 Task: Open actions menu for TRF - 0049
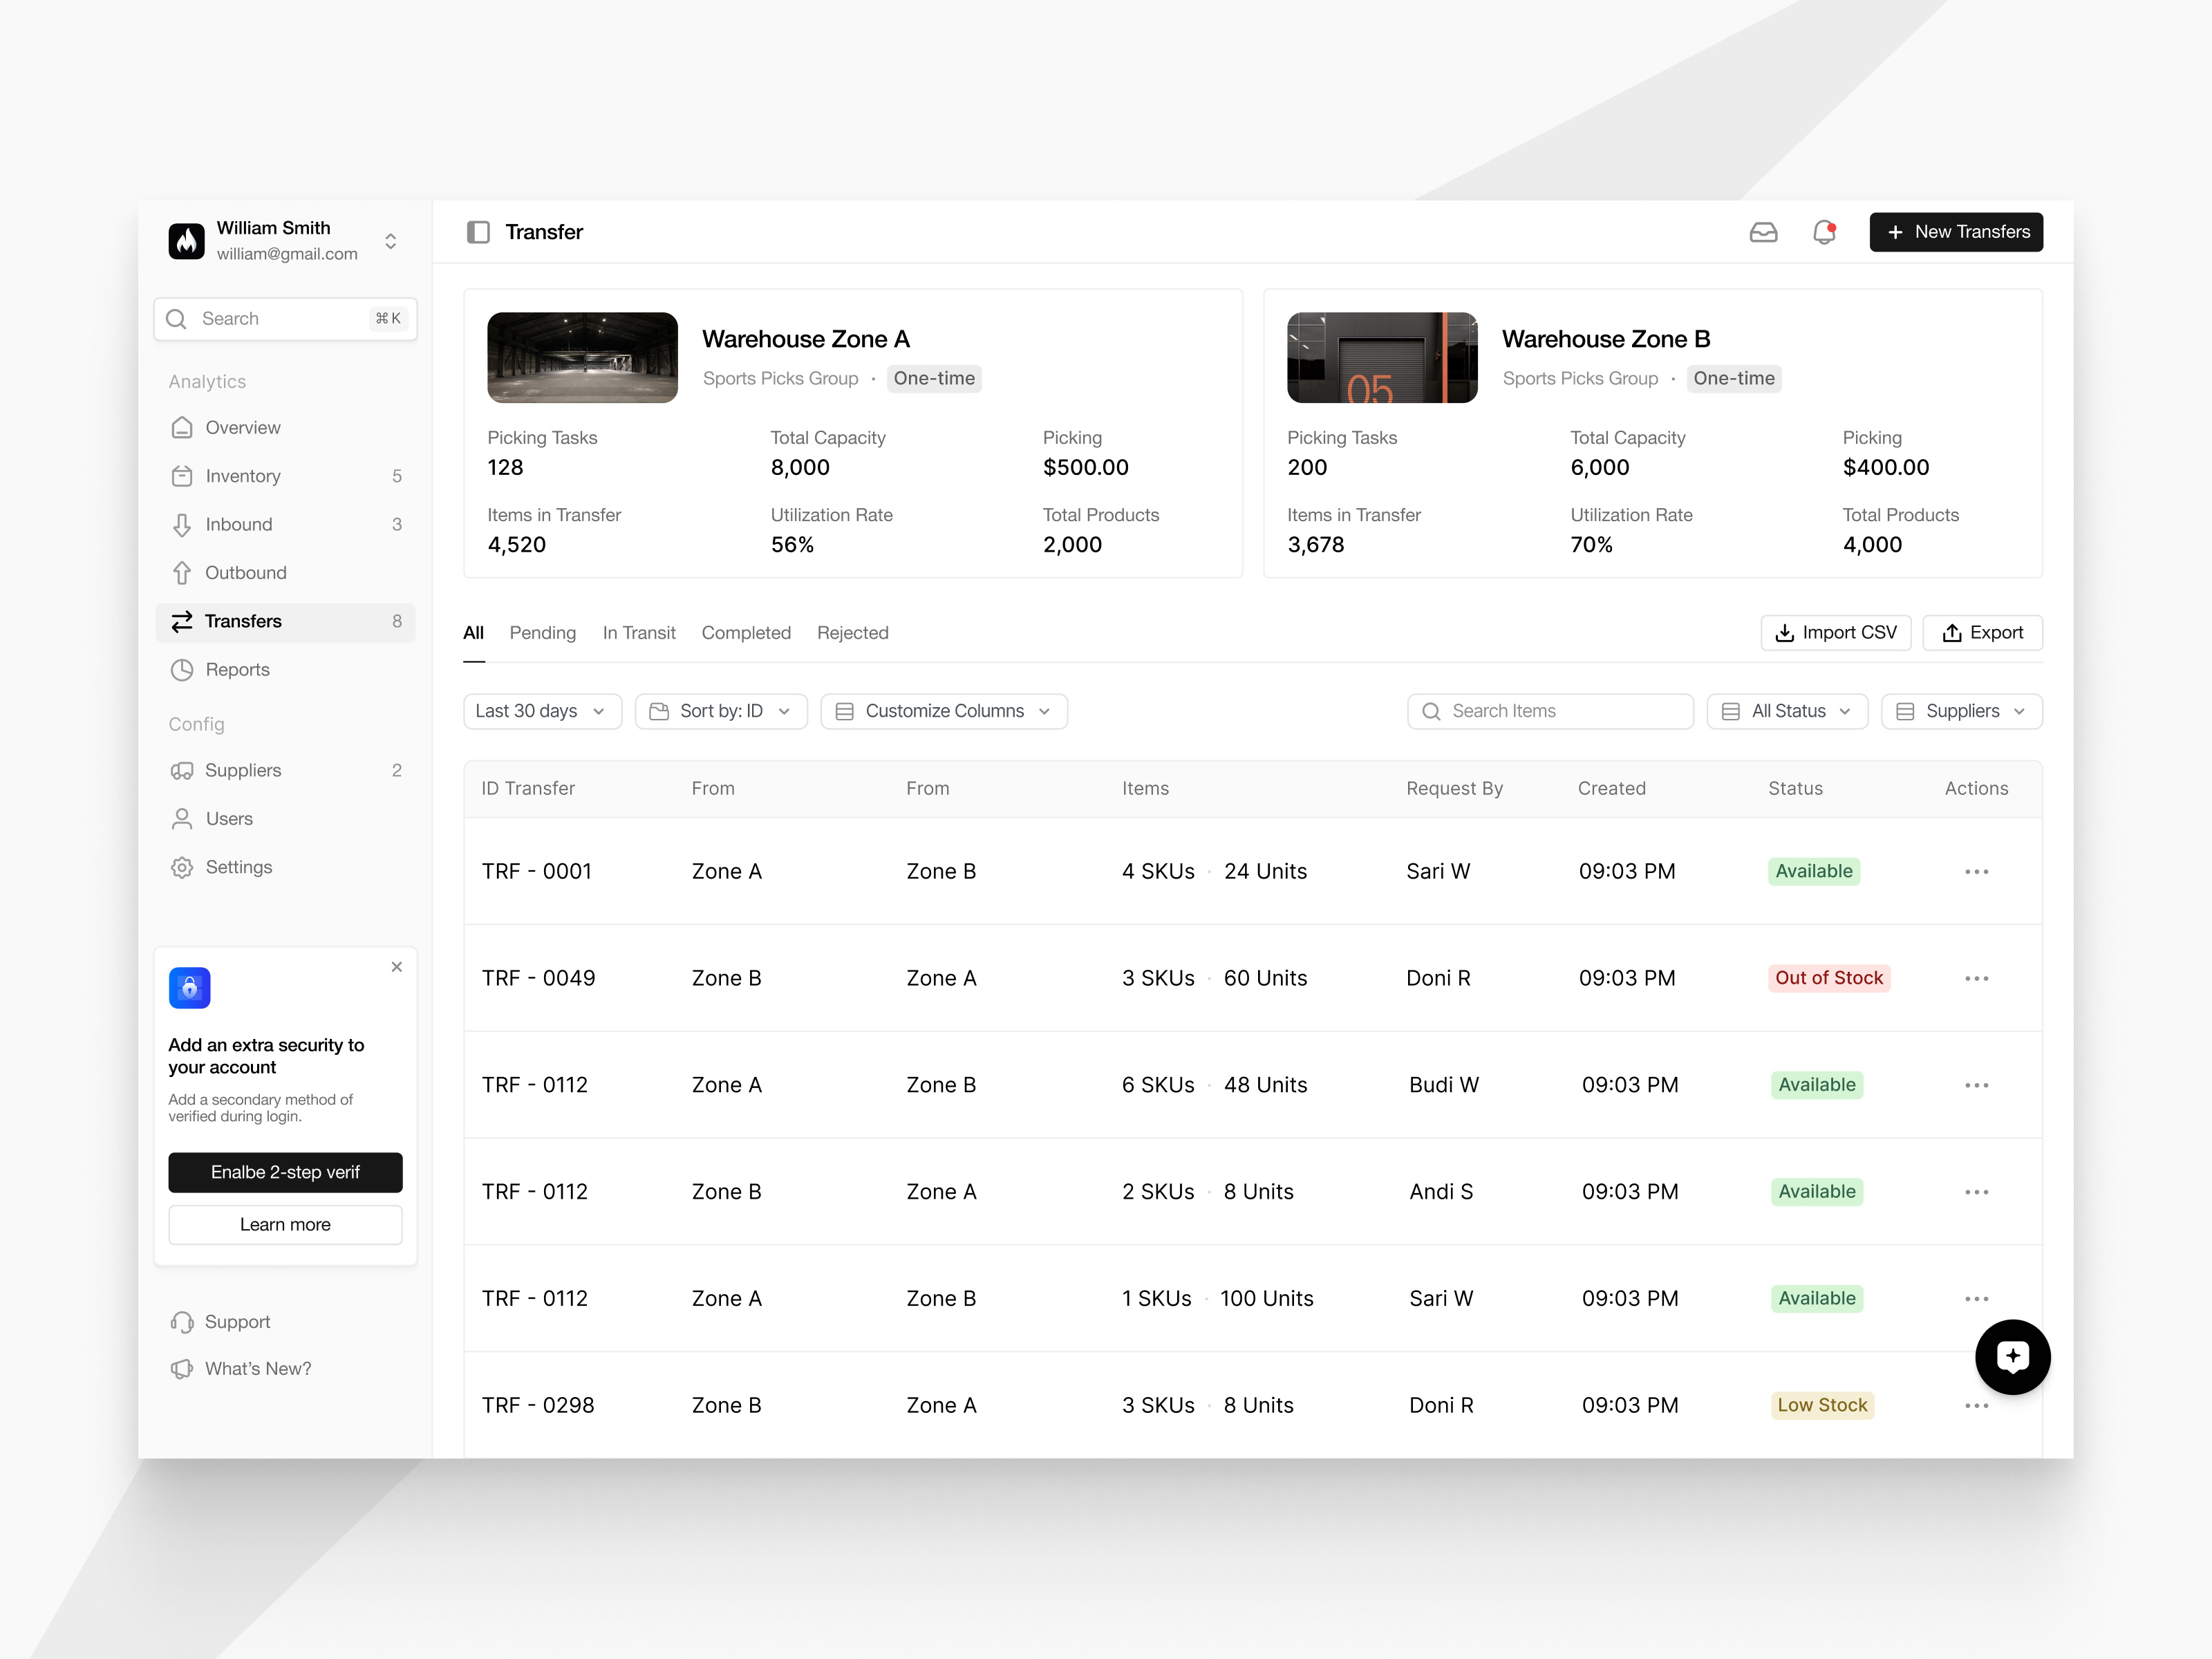pyautogui.click(x=1976, y=978)
